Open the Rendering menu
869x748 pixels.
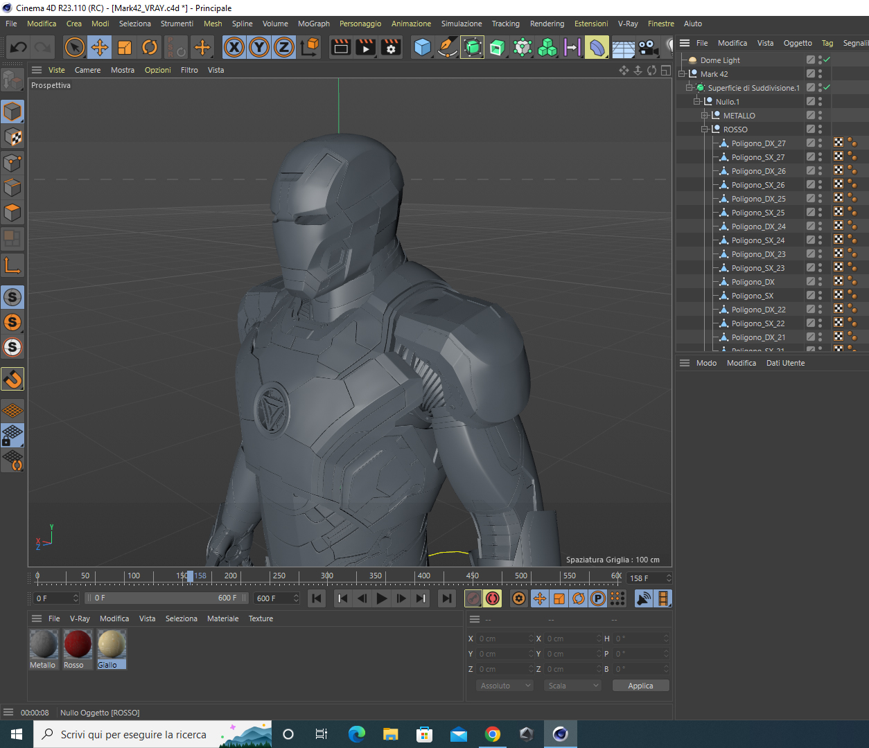click(x=547, y=24)
